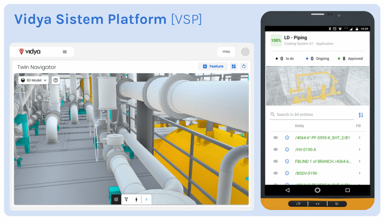Toggle visibility of /4064-6"-PF-0595-K_SHT_2/B1 entity
The width and height of the screenshot is (385, 222).
[276, 138]
